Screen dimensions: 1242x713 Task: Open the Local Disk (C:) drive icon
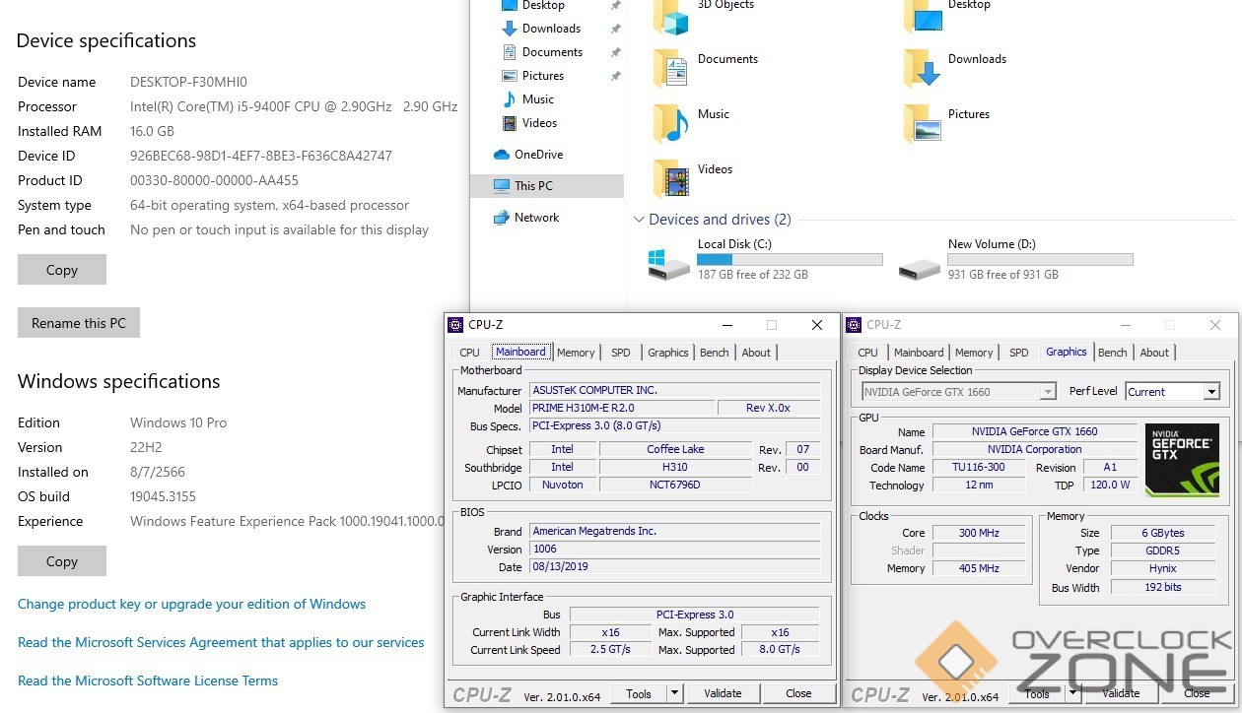669,263
